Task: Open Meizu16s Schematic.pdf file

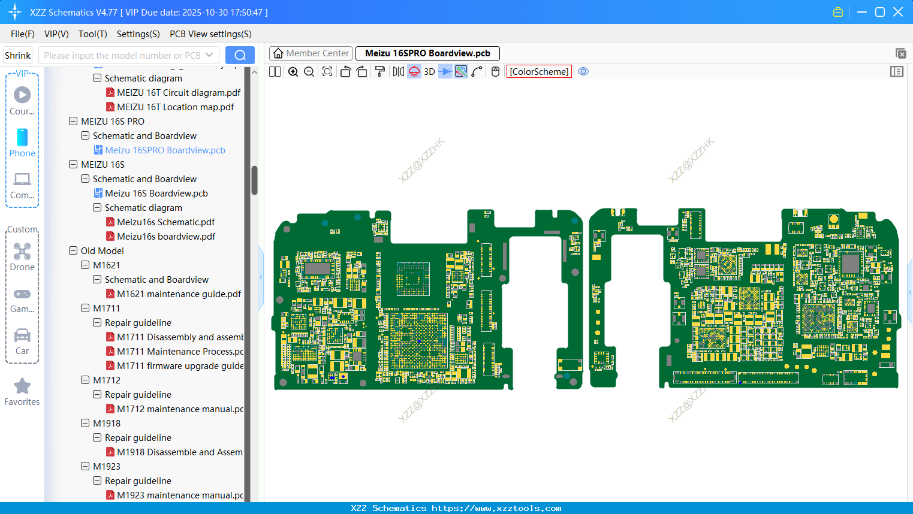Action: 165,222
